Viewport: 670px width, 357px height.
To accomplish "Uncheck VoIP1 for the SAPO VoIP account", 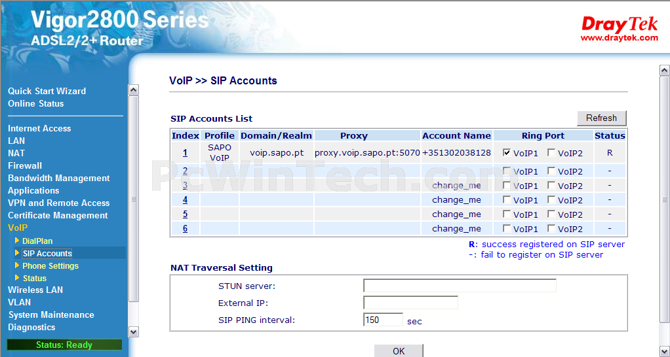I will (x=507, y=152).
